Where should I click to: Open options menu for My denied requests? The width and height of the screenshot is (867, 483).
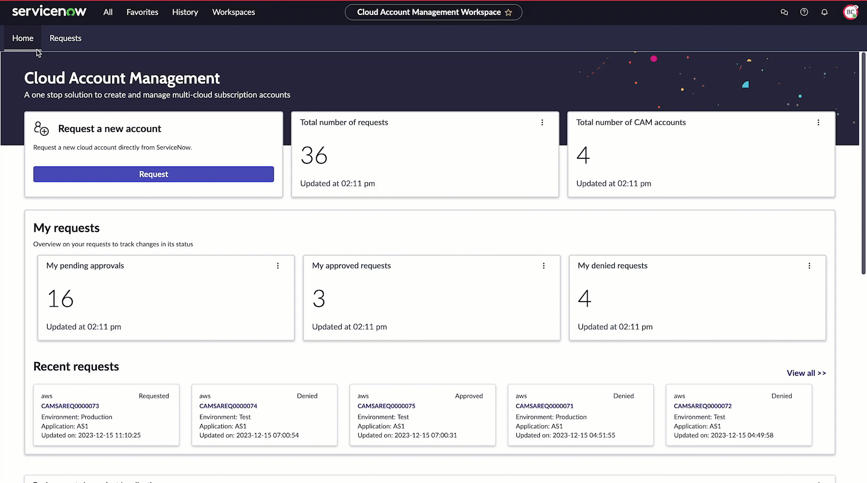[809, 266]
